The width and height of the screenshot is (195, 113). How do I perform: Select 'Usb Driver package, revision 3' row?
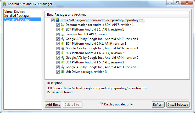pos(86,72)
